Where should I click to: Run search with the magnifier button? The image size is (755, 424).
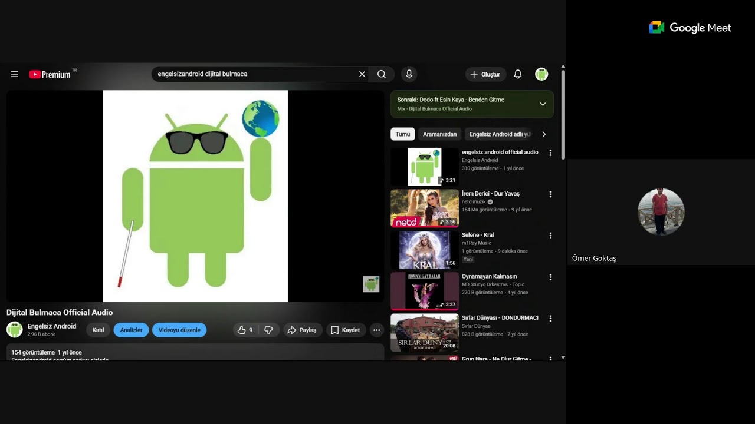pyautogui.click(x=382, y=74)
